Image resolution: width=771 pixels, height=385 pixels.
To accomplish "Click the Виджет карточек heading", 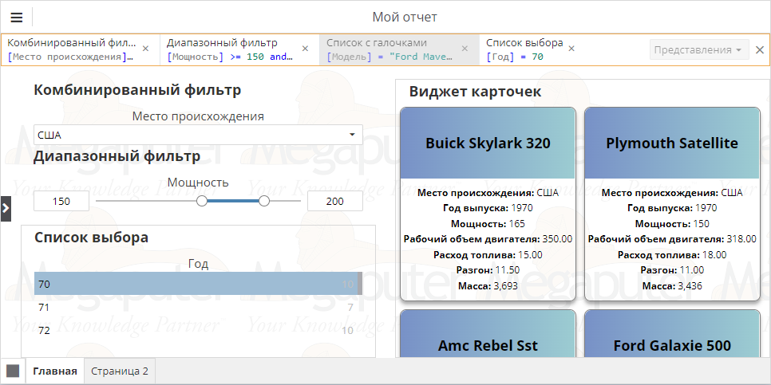I will [x=475, y=92].
